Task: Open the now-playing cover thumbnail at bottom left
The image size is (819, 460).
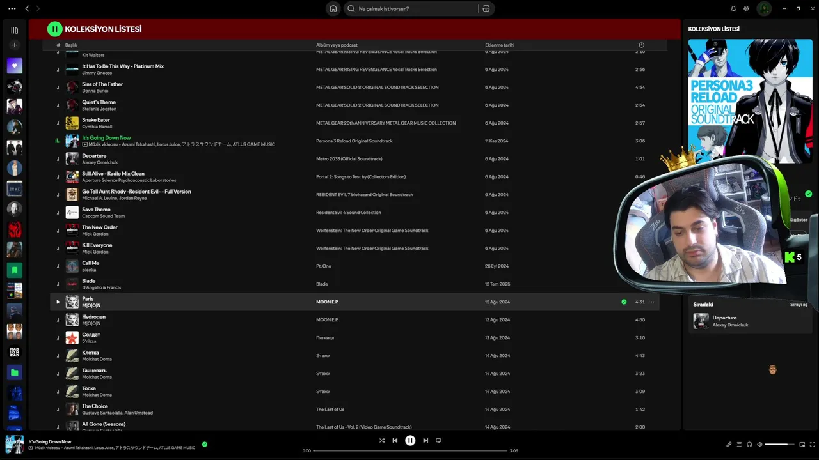Action: (x=15, y=444)
